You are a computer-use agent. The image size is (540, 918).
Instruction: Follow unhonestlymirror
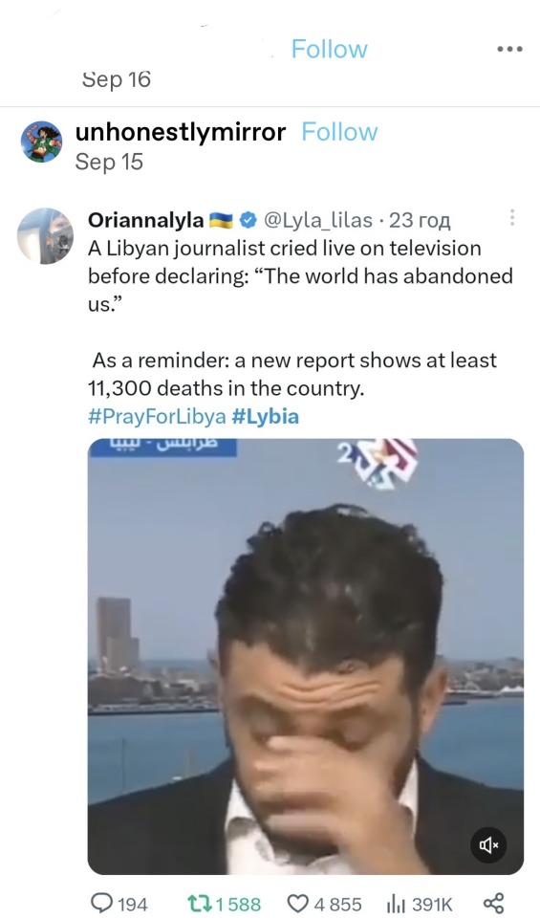[339, 132]
